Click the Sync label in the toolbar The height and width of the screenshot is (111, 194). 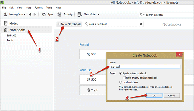click(x=50, y=14)
